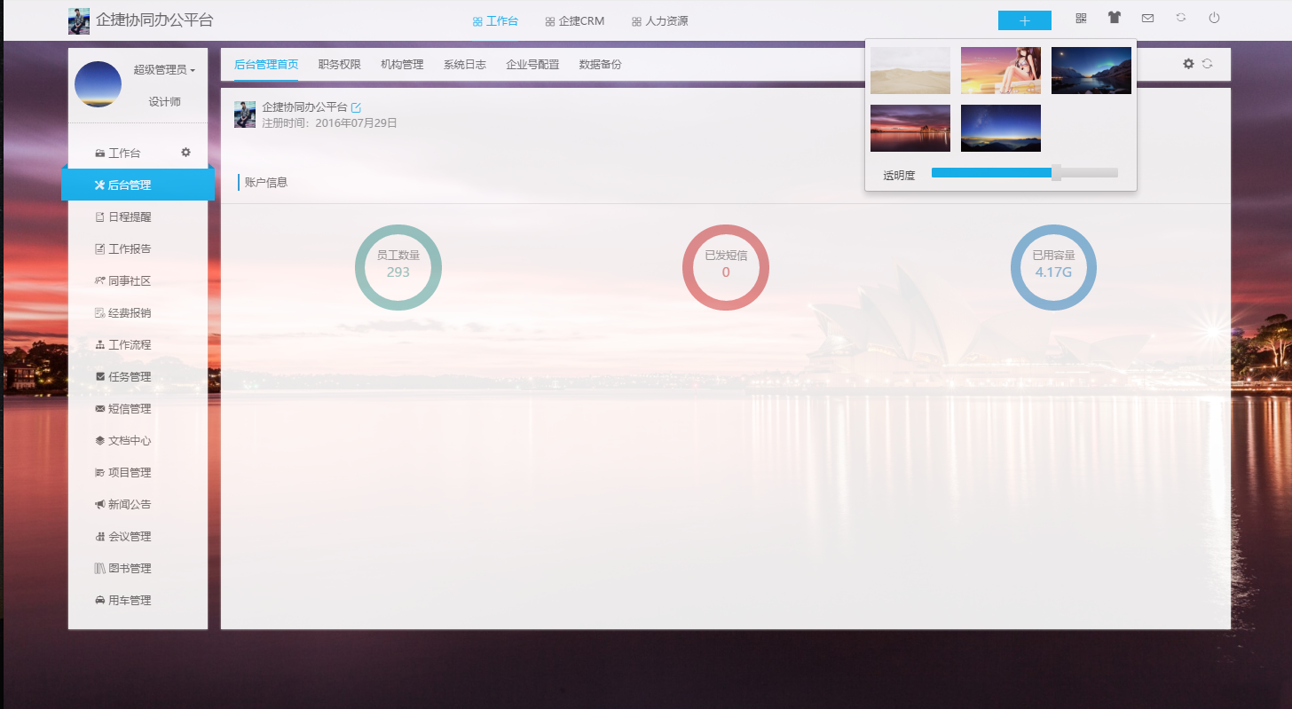Click the refresh icon in top bar
The height and width of the screenshot is (709, 1292).
(1179, 18)
